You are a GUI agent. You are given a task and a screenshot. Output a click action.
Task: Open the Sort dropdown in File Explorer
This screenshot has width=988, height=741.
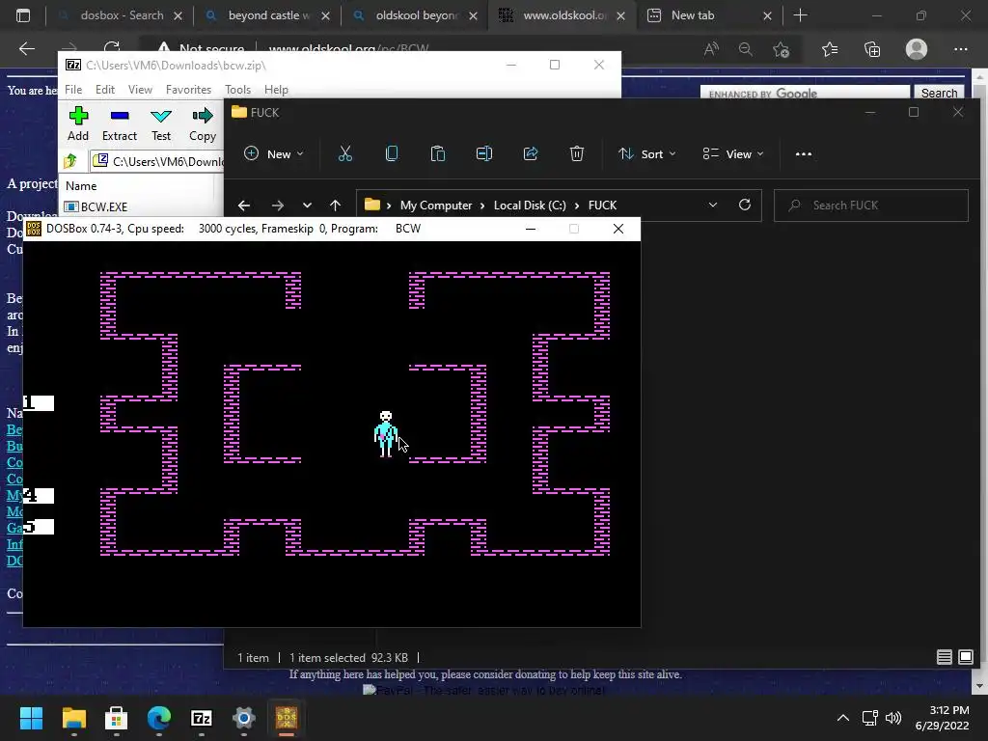point(646,153)
